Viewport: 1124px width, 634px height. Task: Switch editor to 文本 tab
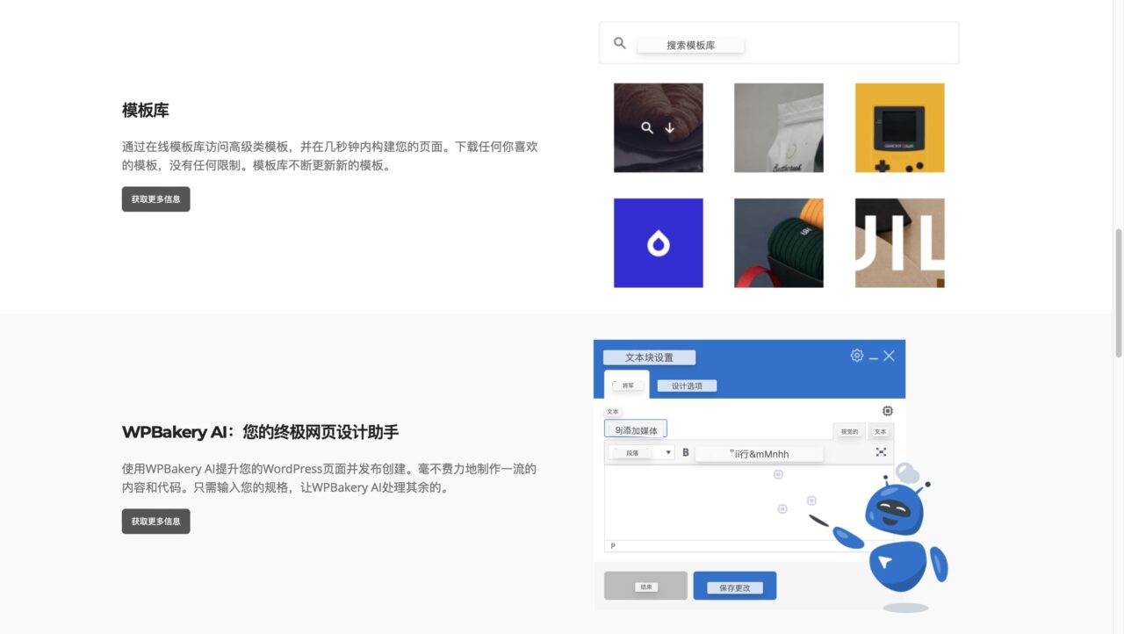coord(881,431)
